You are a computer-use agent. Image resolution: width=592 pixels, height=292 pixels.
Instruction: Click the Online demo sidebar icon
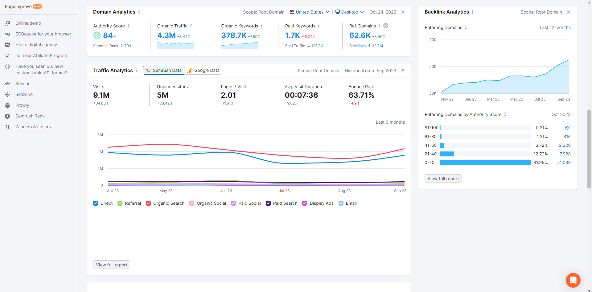click(7, 23)
